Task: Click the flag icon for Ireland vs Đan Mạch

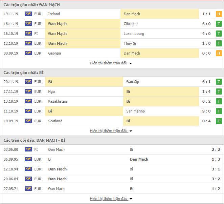Action: [28, 14]
